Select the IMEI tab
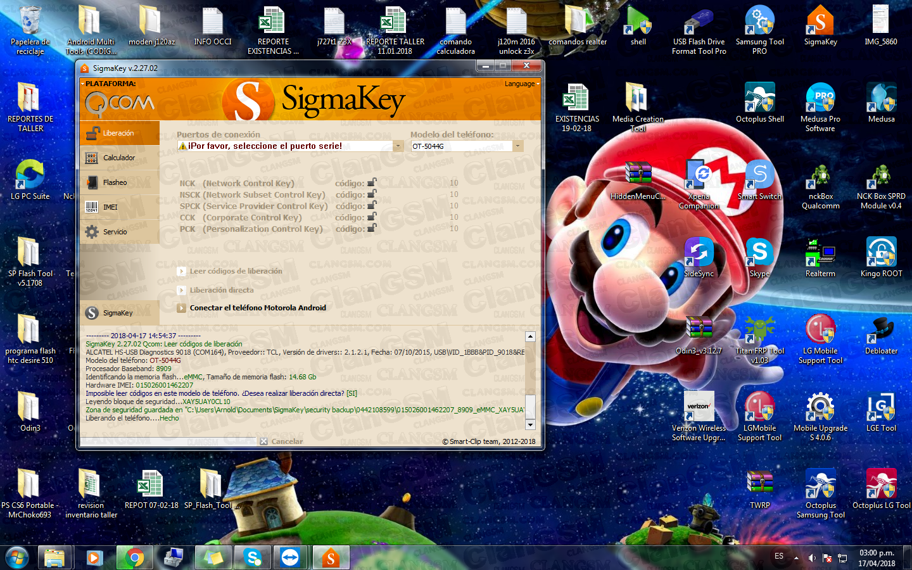The image size is (912, 570). click(x=120, y=207)
